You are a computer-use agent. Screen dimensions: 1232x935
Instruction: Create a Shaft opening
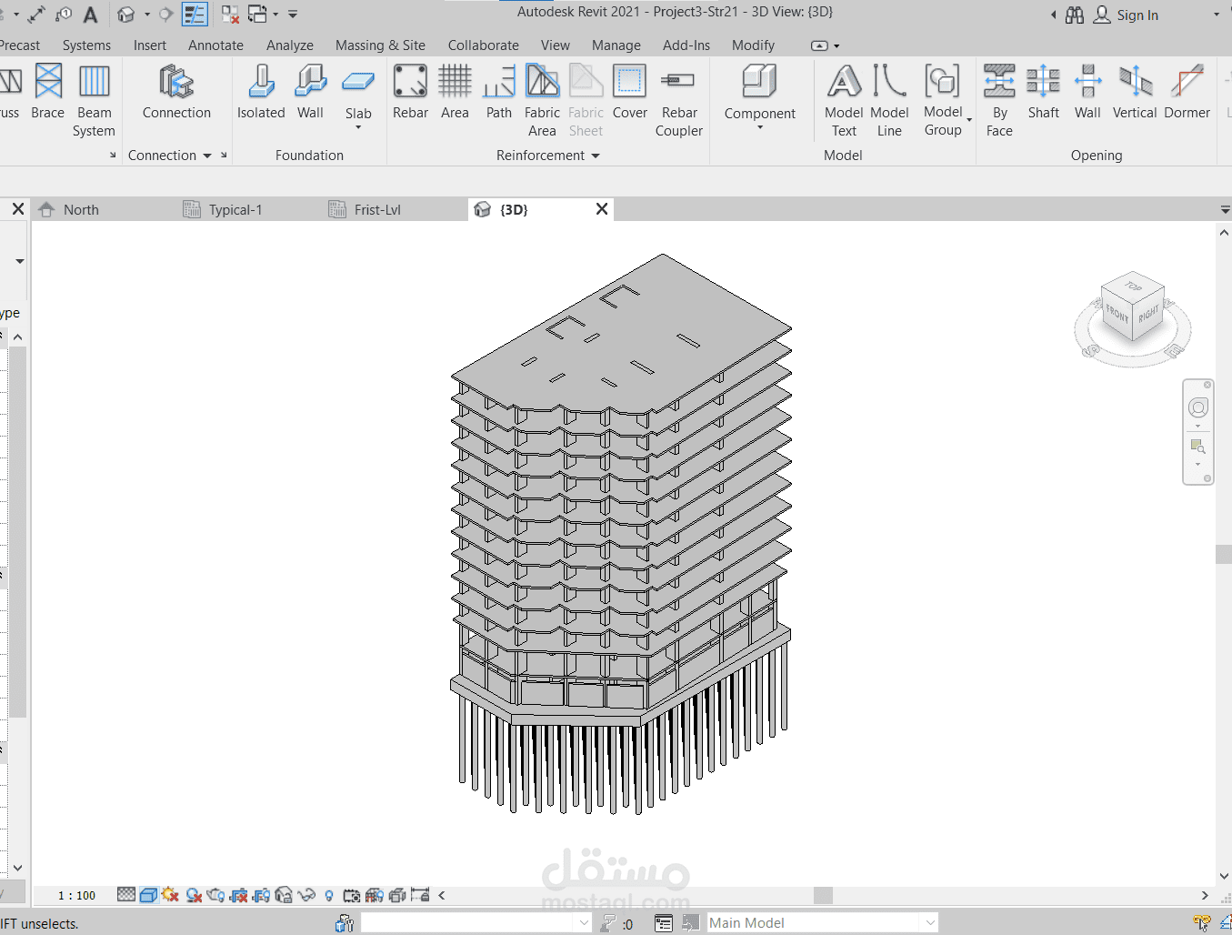(x=1044, y=92)
